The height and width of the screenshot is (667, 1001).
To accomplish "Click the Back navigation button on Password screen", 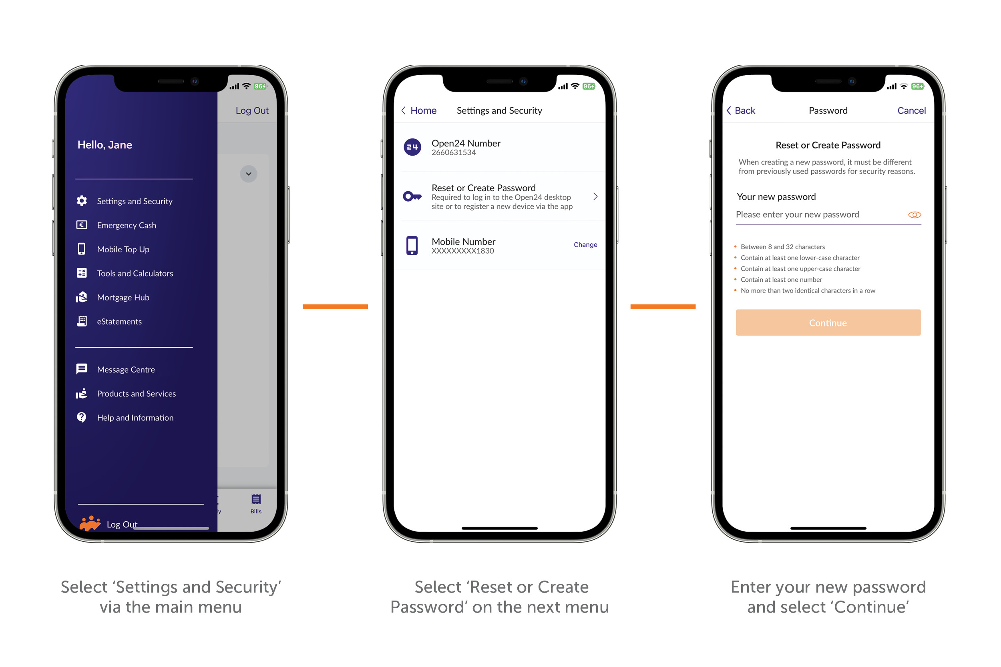I will point(744,110).
